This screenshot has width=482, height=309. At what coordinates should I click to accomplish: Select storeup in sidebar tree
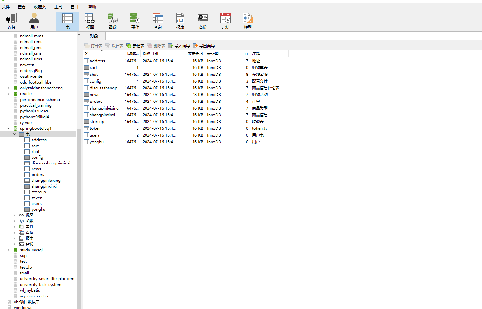pyautogui.click(x=39, y=192)
